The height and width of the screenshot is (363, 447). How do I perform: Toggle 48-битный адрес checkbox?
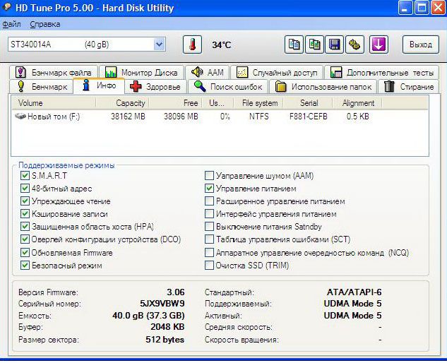[x=25, y=188]
